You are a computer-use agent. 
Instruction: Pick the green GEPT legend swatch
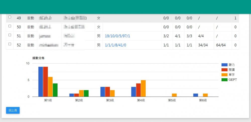click(x=224, y=80)
